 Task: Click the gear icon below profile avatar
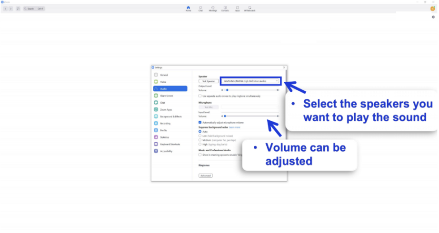[433, 17]
